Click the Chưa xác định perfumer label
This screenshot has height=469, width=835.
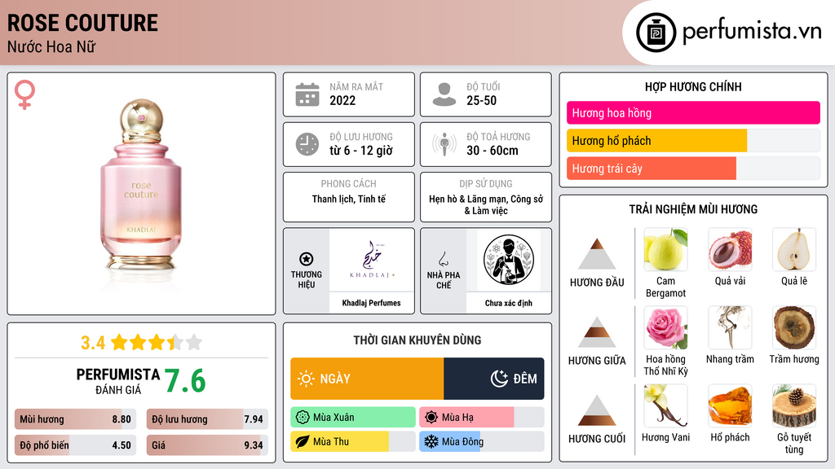pyautogui.click(x=509, y=303)
